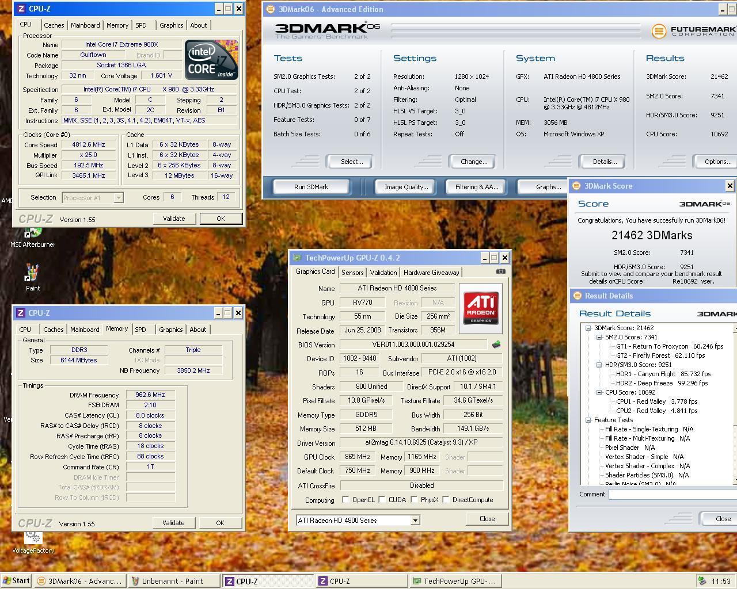Click the Result Details title icon
The height and width of the screenshot is (589, 737).
[x=576, y=296]
